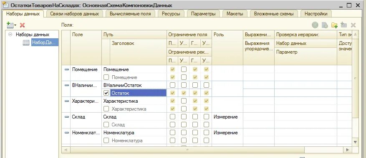Select the Помещение field name cell

coord(86,69)
